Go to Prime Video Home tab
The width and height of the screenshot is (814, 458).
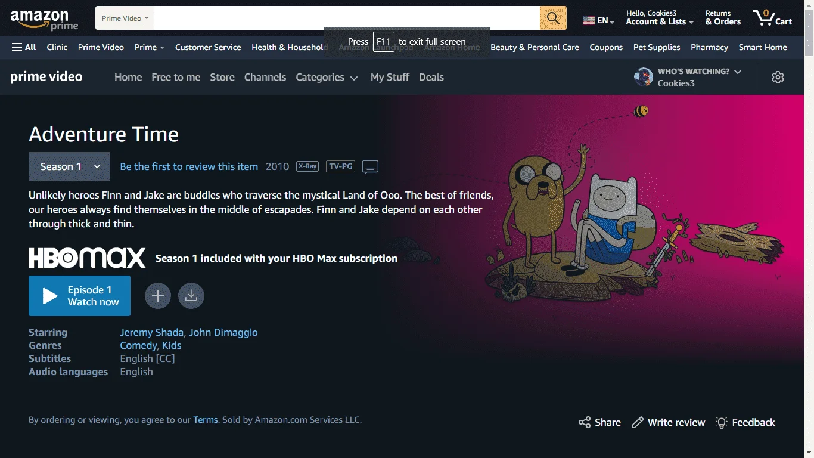click(128, 77)
